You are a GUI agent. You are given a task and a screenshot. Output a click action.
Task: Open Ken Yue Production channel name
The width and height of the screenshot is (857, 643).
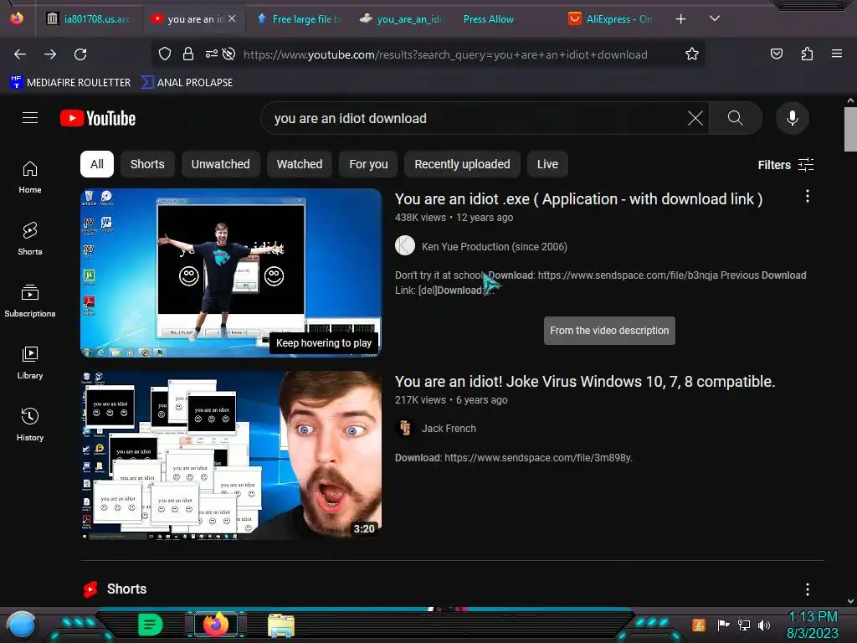tap(494, 247)
